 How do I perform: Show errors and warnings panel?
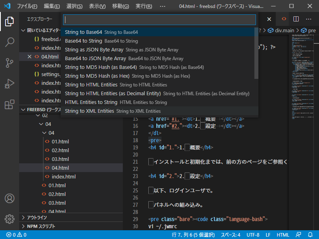click(16, 235)
